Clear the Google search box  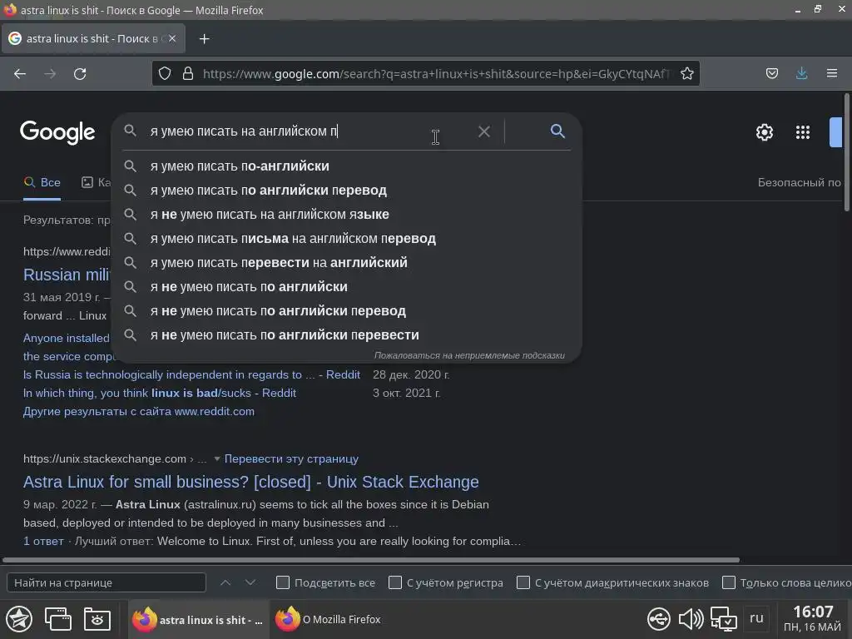point(483,131)
